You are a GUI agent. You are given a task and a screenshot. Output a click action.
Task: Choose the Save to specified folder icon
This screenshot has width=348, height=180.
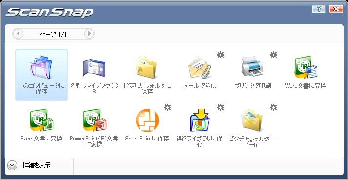(147, 68)
